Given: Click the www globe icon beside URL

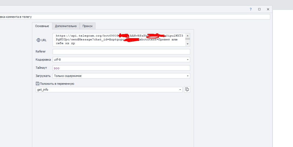Looking at the screenshot, I should (x=38, y=40).
